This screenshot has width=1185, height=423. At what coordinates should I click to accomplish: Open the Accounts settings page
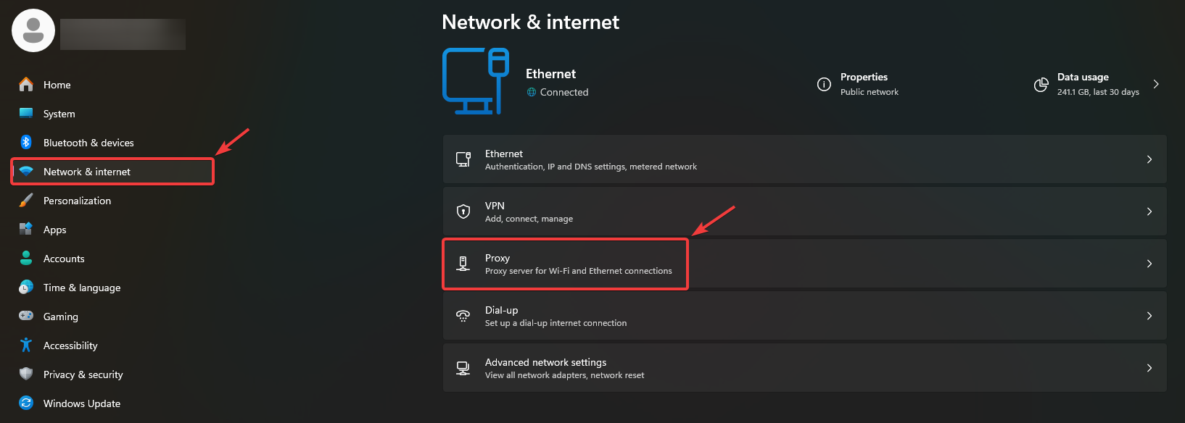point(64,259)
